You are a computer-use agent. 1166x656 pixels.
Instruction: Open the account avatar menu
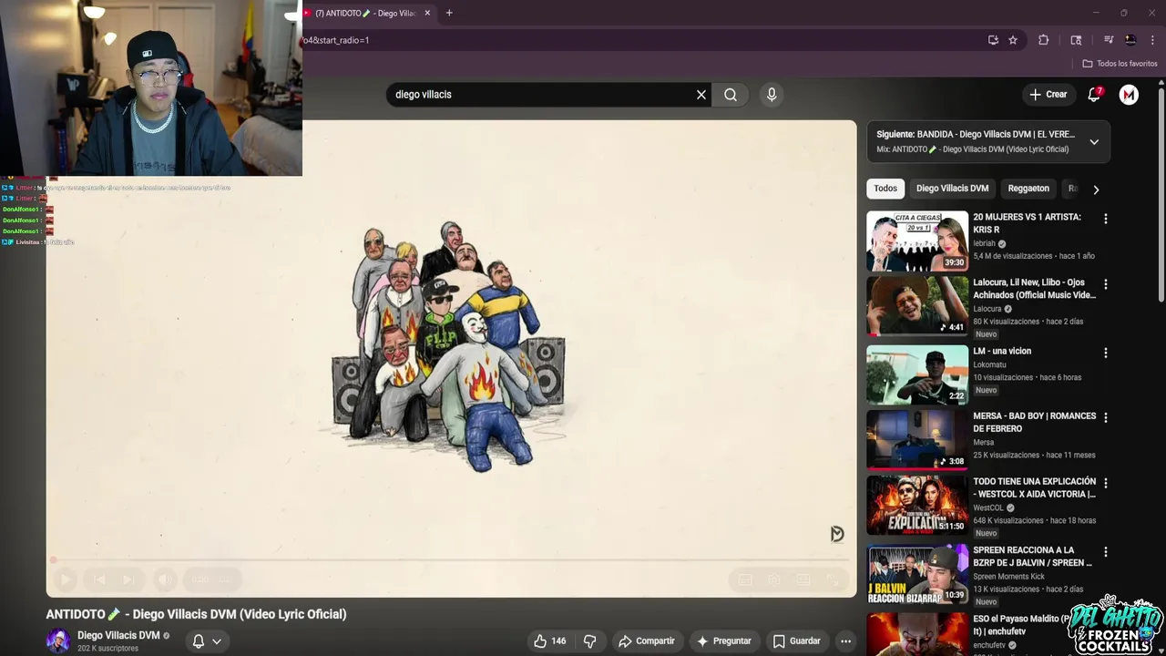pos(1129,95)
